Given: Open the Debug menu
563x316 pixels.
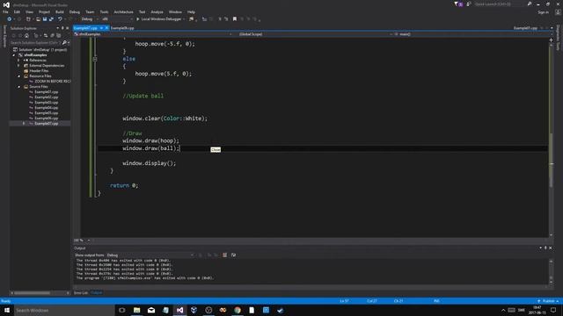Looking at the screenshot, I should point(74,11).
